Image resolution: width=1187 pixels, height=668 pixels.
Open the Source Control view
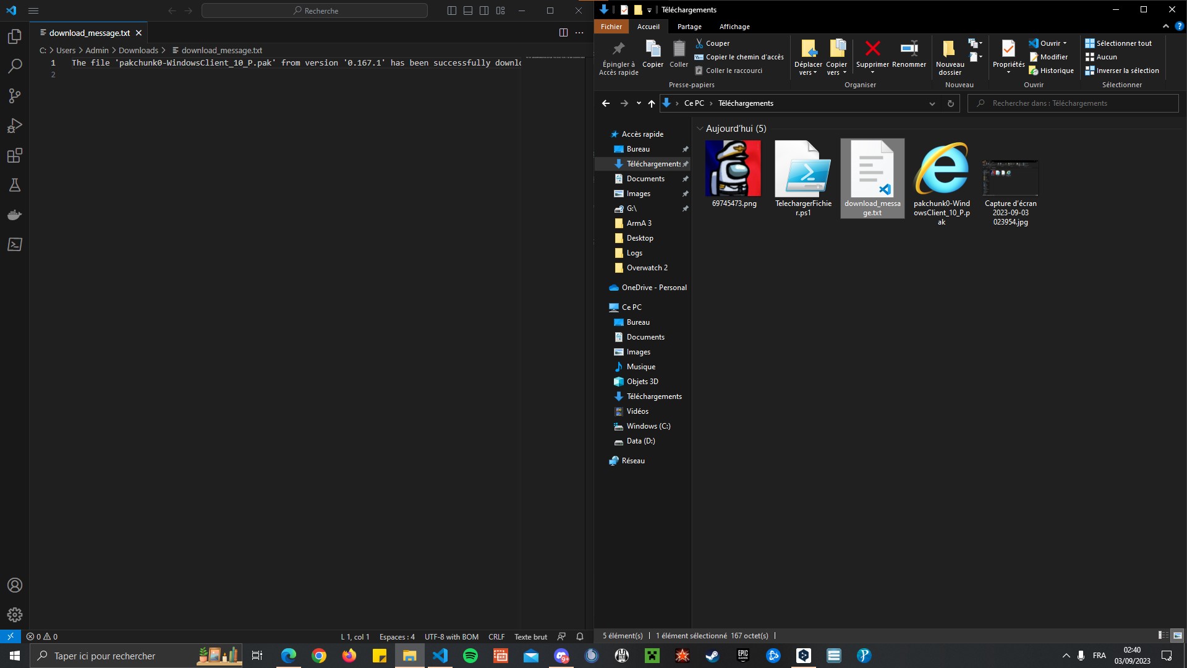click(15, 96)
